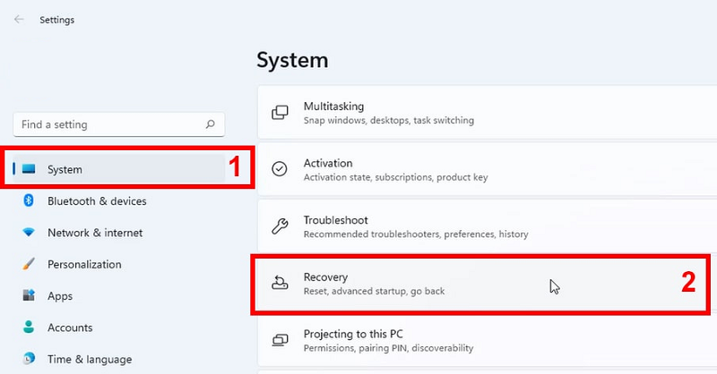Viewport: 717px width, 374px height.
Task: Click the Network wifi icon
Action: coord(29,233)
